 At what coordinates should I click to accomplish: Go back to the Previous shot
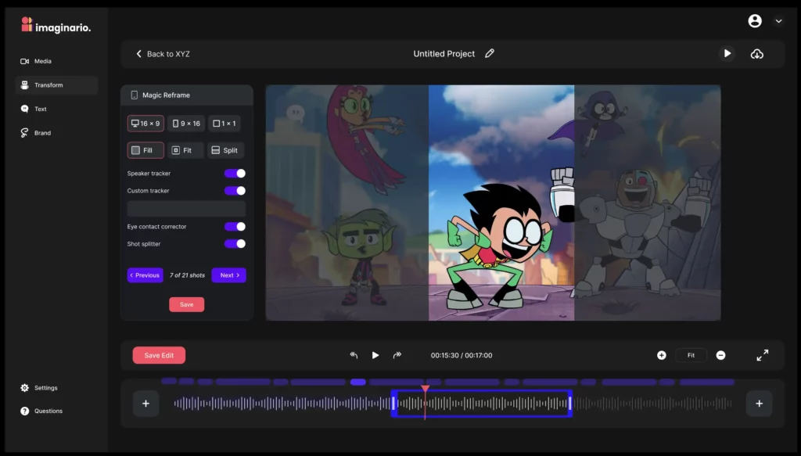click(x=145, y=275)
